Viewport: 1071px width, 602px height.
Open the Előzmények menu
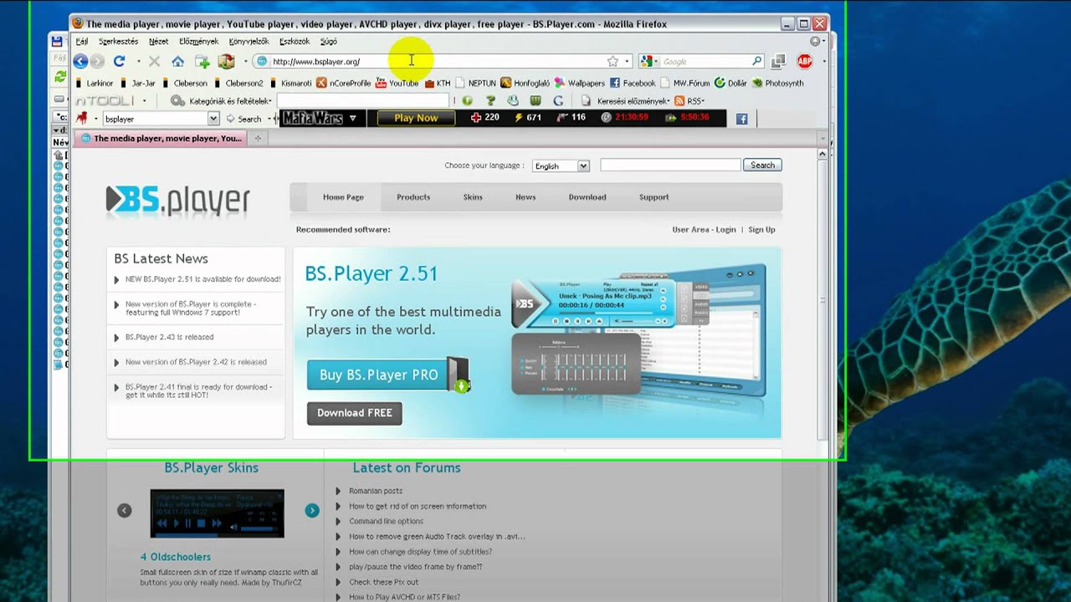(x=198, y=41)
